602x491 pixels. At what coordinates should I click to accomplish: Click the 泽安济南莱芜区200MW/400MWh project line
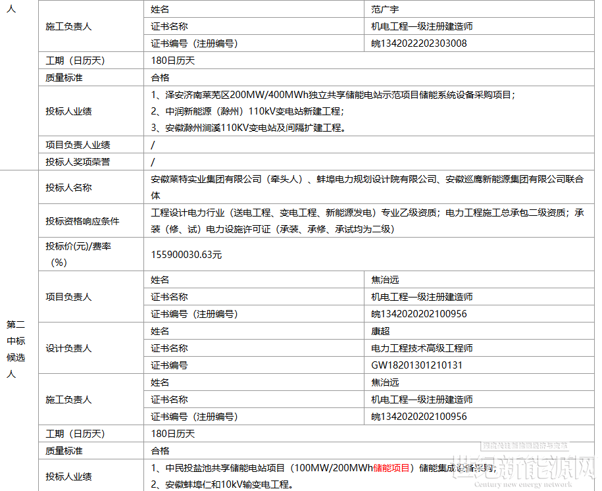pyautogui.click(x=332, y=95)
